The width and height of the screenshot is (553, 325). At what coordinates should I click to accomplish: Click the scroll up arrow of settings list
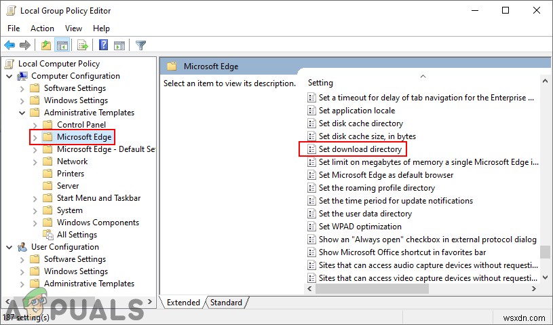[545, 81]
